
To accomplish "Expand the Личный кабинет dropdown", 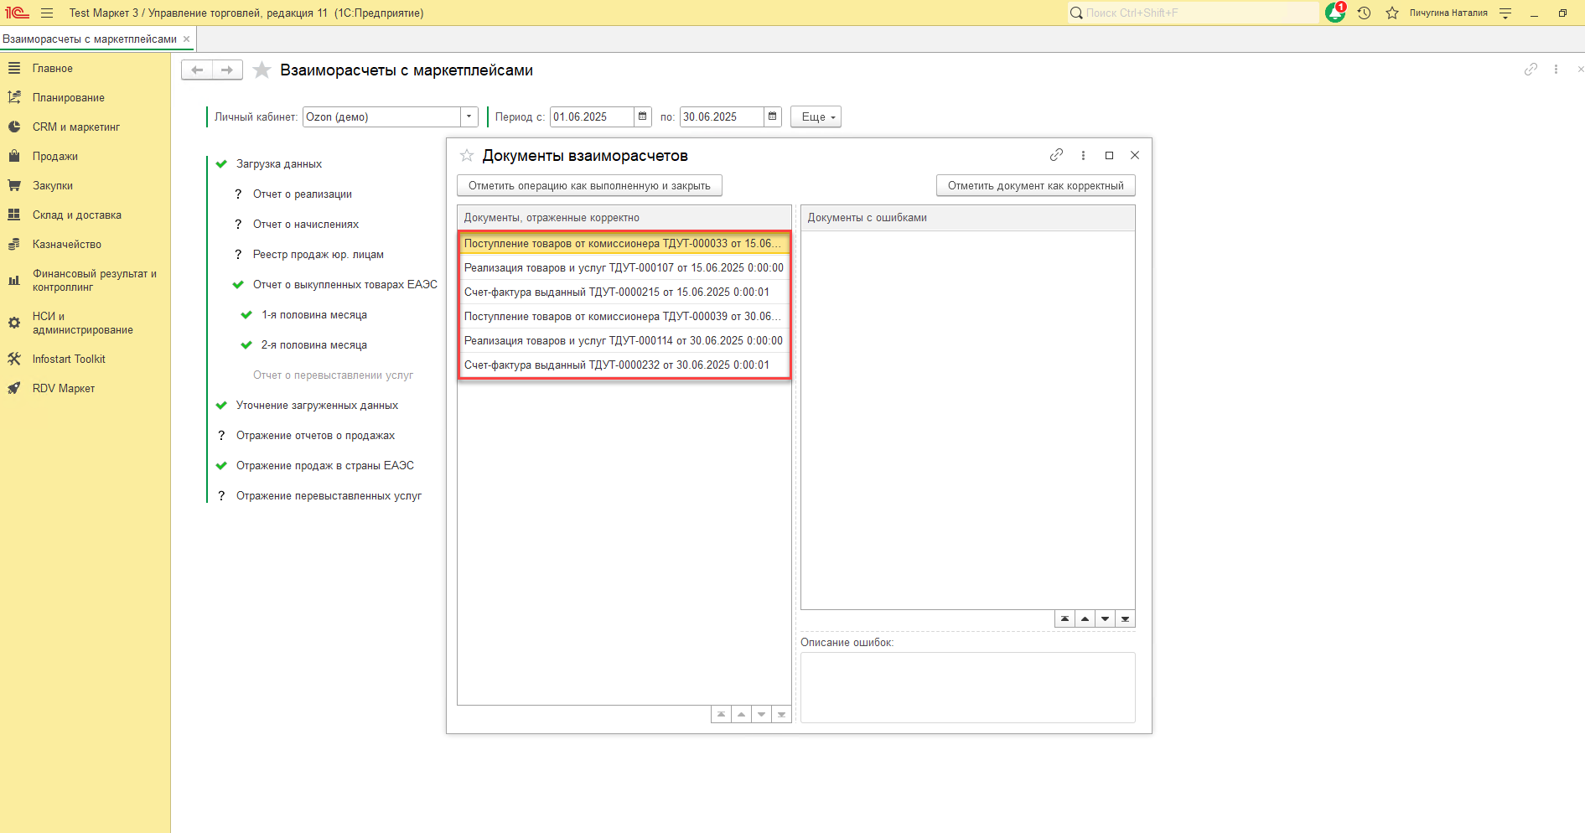I will pyautogui.click(x=469, y=116).
